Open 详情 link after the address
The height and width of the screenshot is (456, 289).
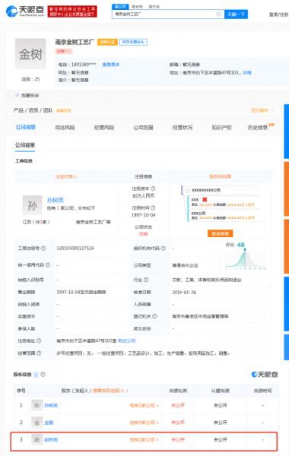pos(247,72)
